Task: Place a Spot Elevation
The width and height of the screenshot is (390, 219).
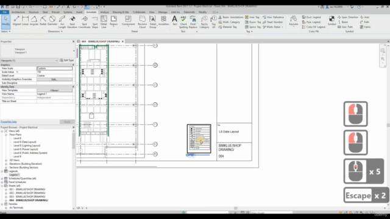Action: (72, 22)
